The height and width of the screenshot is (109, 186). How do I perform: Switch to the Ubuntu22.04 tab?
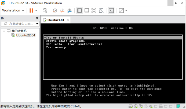coord(56,20)
